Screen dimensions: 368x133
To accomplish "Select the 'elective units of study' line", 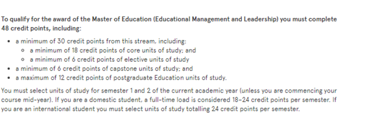I will (109, 60).
